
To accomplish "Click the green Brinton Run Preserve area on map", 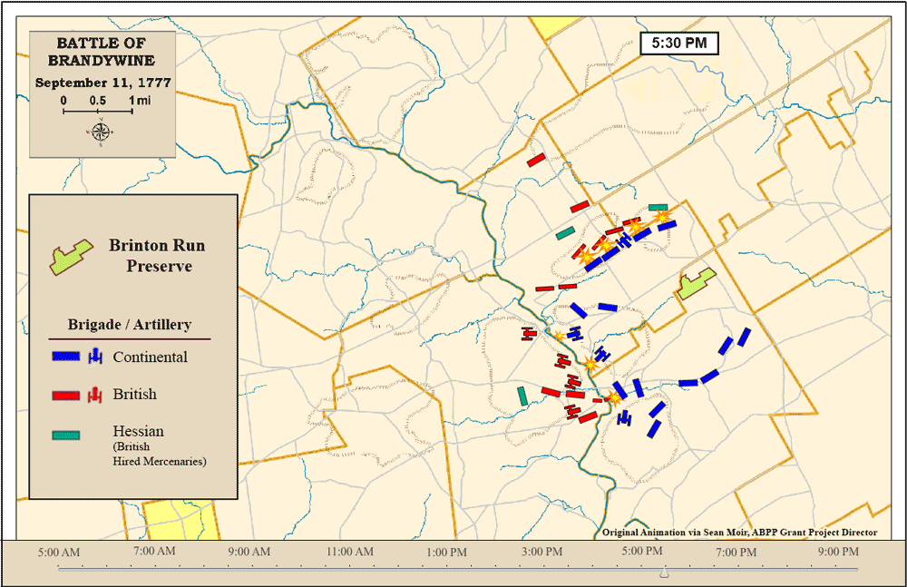I will (696, 283).
